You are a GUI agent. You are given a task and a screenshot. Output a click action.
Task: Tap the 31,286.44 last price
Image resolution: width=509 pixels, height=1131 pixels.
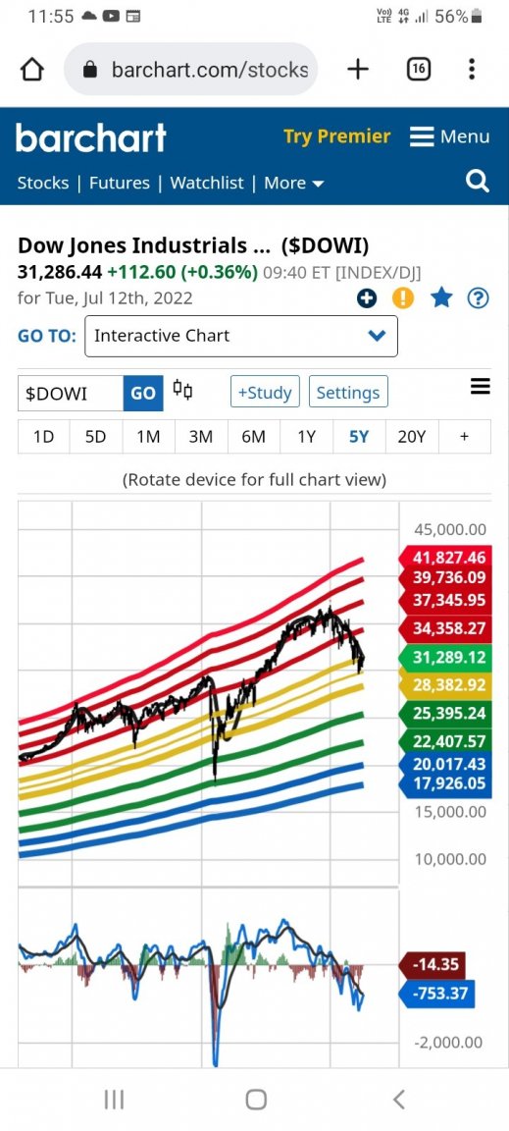click(59, 273)
